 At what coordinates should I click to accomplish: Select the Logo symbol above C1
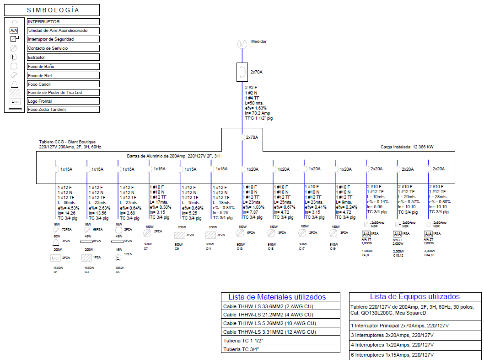coord(55,258)
